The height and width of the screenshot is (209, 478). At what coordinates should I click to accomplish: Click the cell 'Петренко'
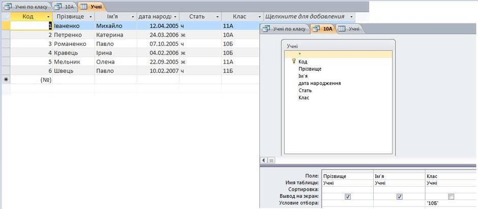coord(73,35)
